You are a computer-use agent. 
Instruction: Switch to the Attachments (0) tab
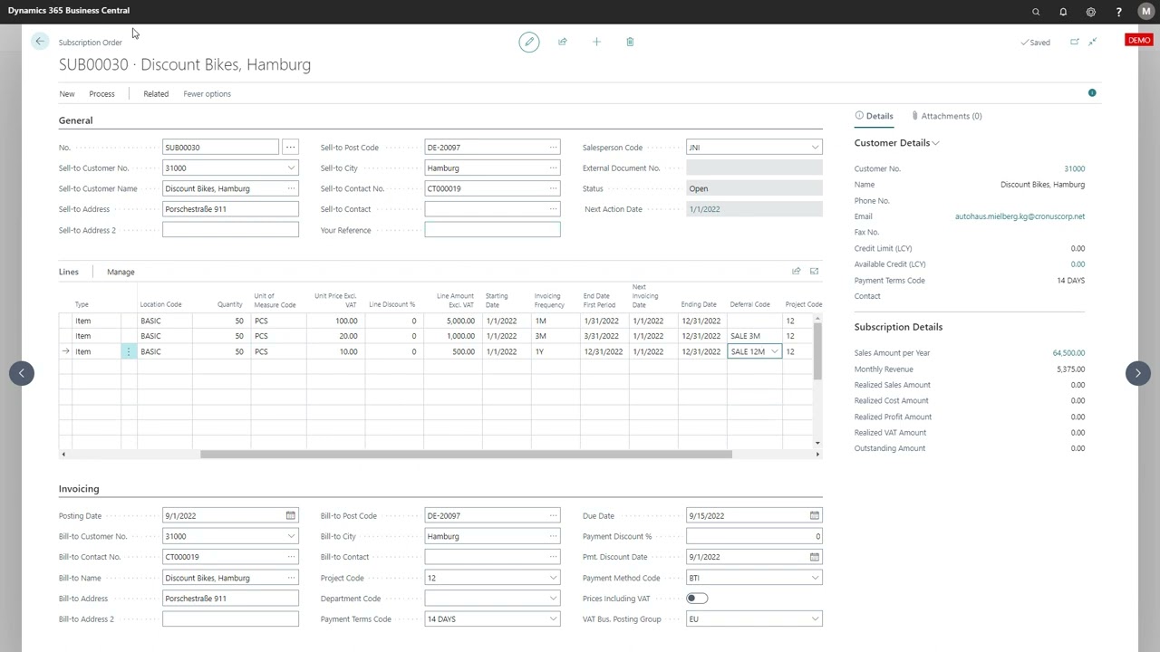946,116
